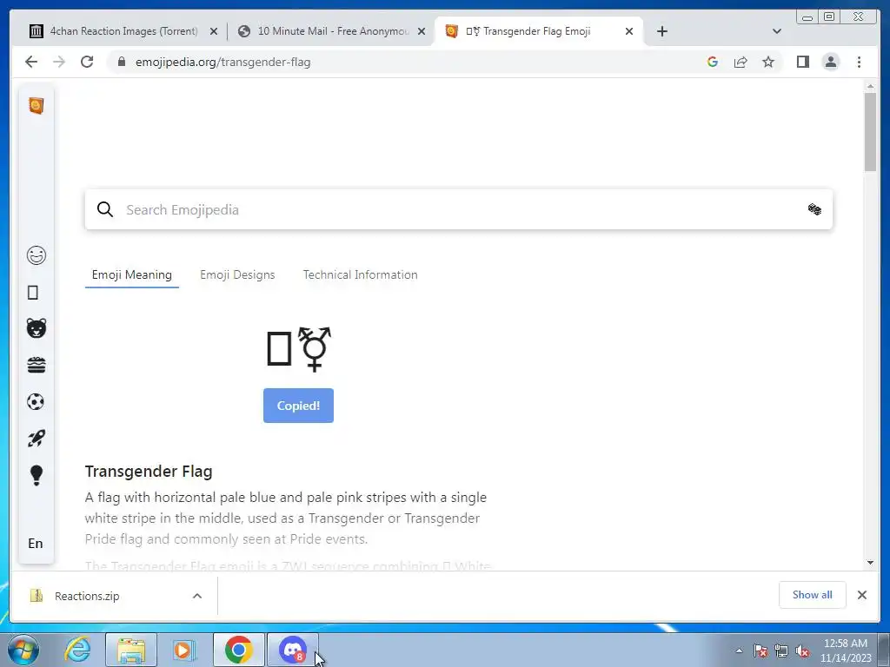The image size is (890, 667).
Task: Open Windows Explorer from taskbar
Action: (131, 650)
